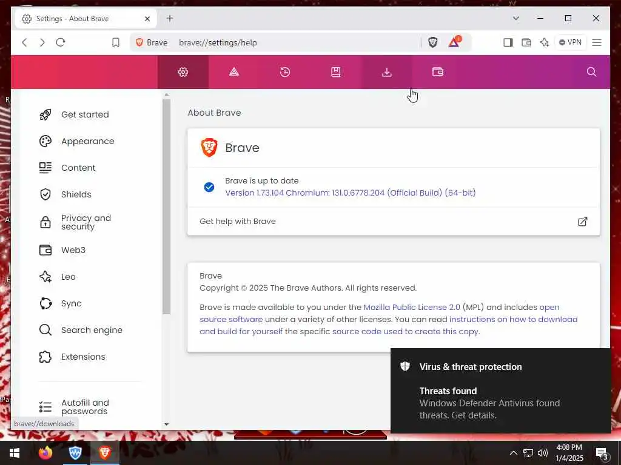Open Action Center notifications icon

tap(602, 453)
